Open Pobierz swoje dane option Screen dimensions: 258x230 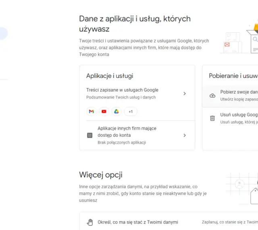[x=230, y=96]
